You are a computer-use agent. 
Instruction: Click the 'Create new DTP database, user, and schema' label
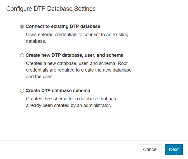point(74,55)
